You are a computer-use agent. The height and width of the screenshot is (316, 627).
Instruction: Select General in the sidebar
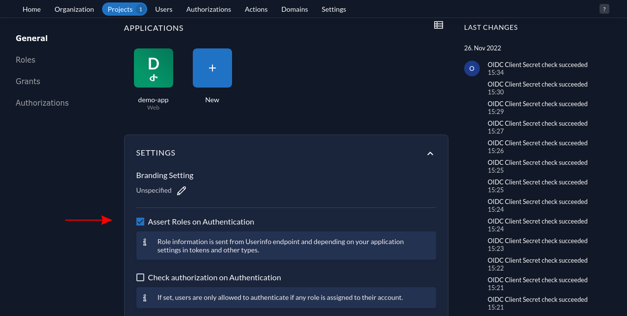click(x=32, y=38)
